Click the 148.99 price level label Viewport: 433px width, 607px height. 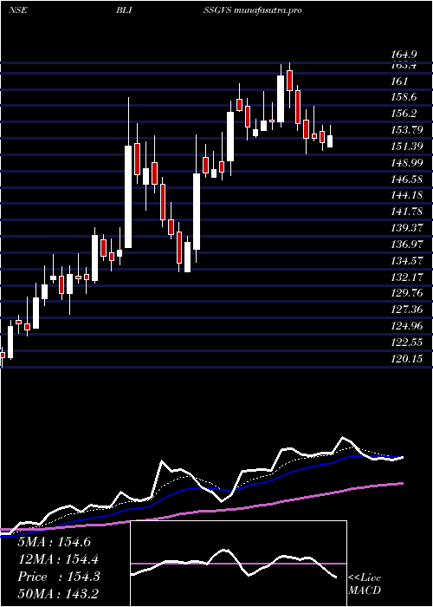407,163
